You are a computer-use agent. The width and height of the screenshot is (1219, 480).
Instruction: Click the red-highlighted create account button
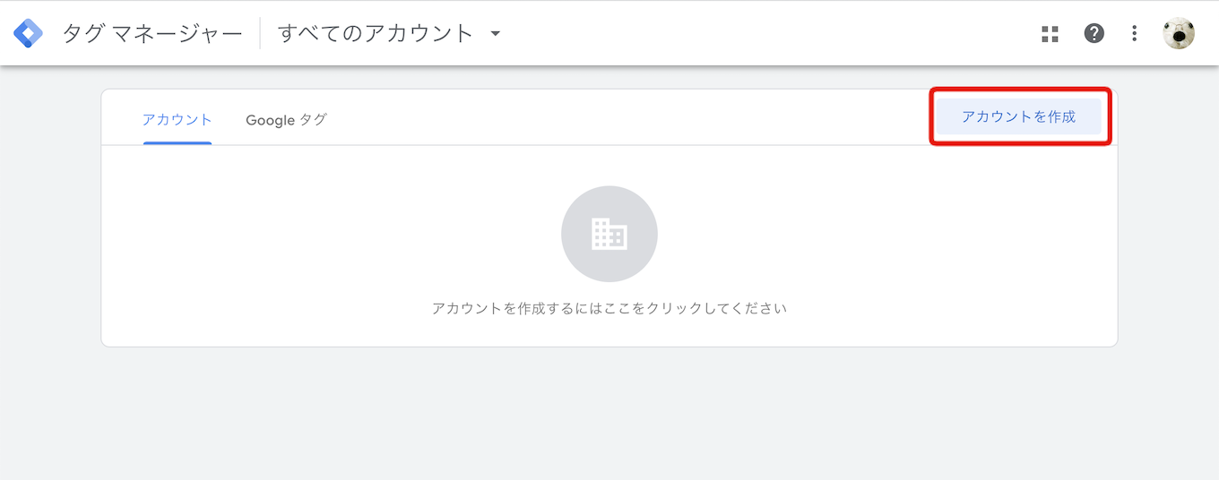point(1019,116)
